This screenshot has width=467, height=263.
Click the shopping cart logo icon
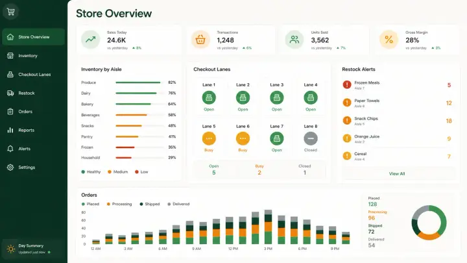11,12
